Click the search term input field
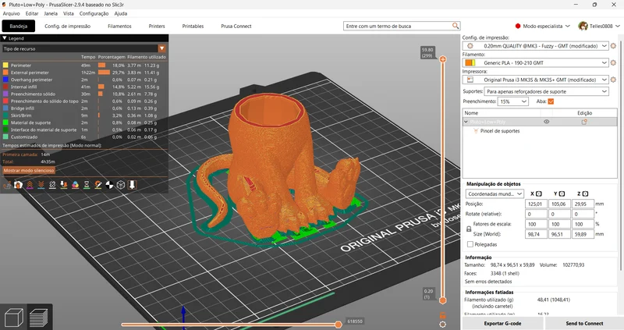The height and width of the screenshot is (330, 624). tap(398, 26)
